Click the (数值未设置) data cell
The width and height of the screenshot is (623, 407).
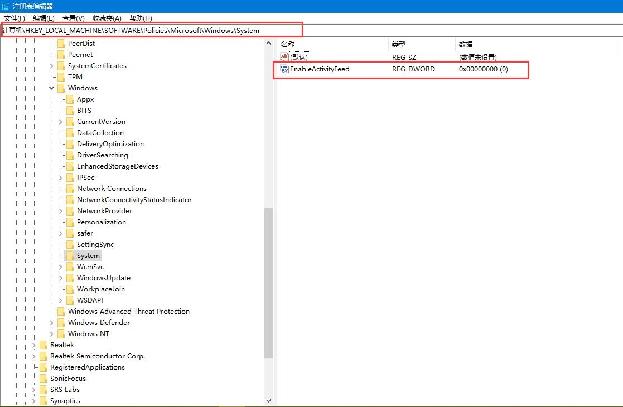[x=477, y=58]
